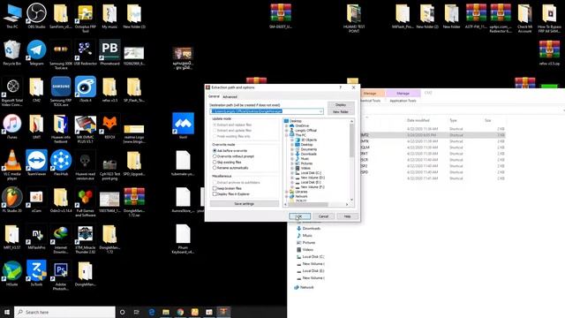Click OK to start extraction
This screenshot has width=565, height=318.
[x=299, y=216]
